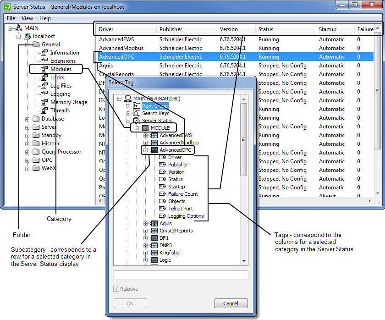The width and height of the screenshot is (385, 320).
Task: Click the localhost computer icon
Action: pos(27,36)
